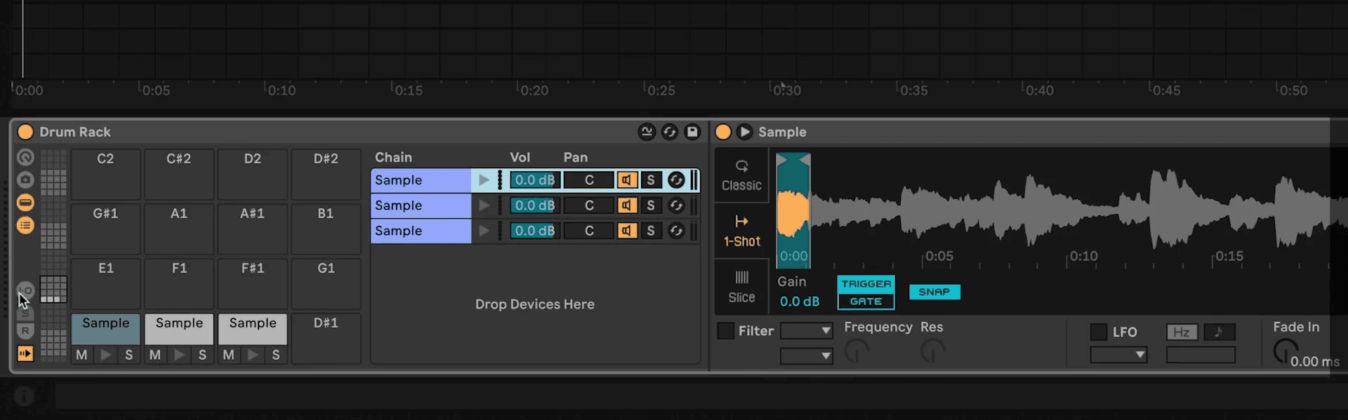1348x420 pixels.
Task: Deactivate the top chain speaker button
Action: click(x=627, y=180)
